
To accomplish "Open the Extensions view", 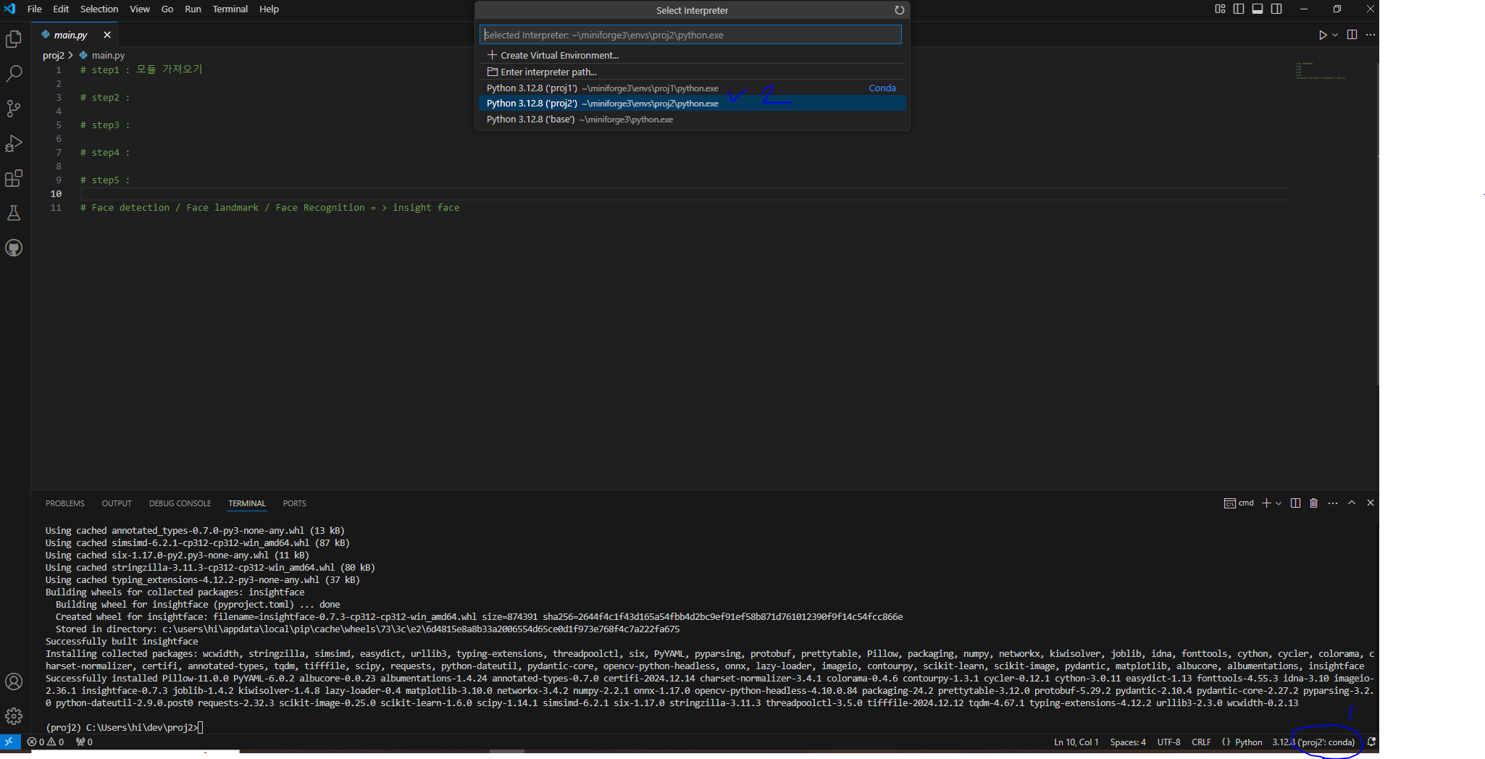I will click(14, 178).
